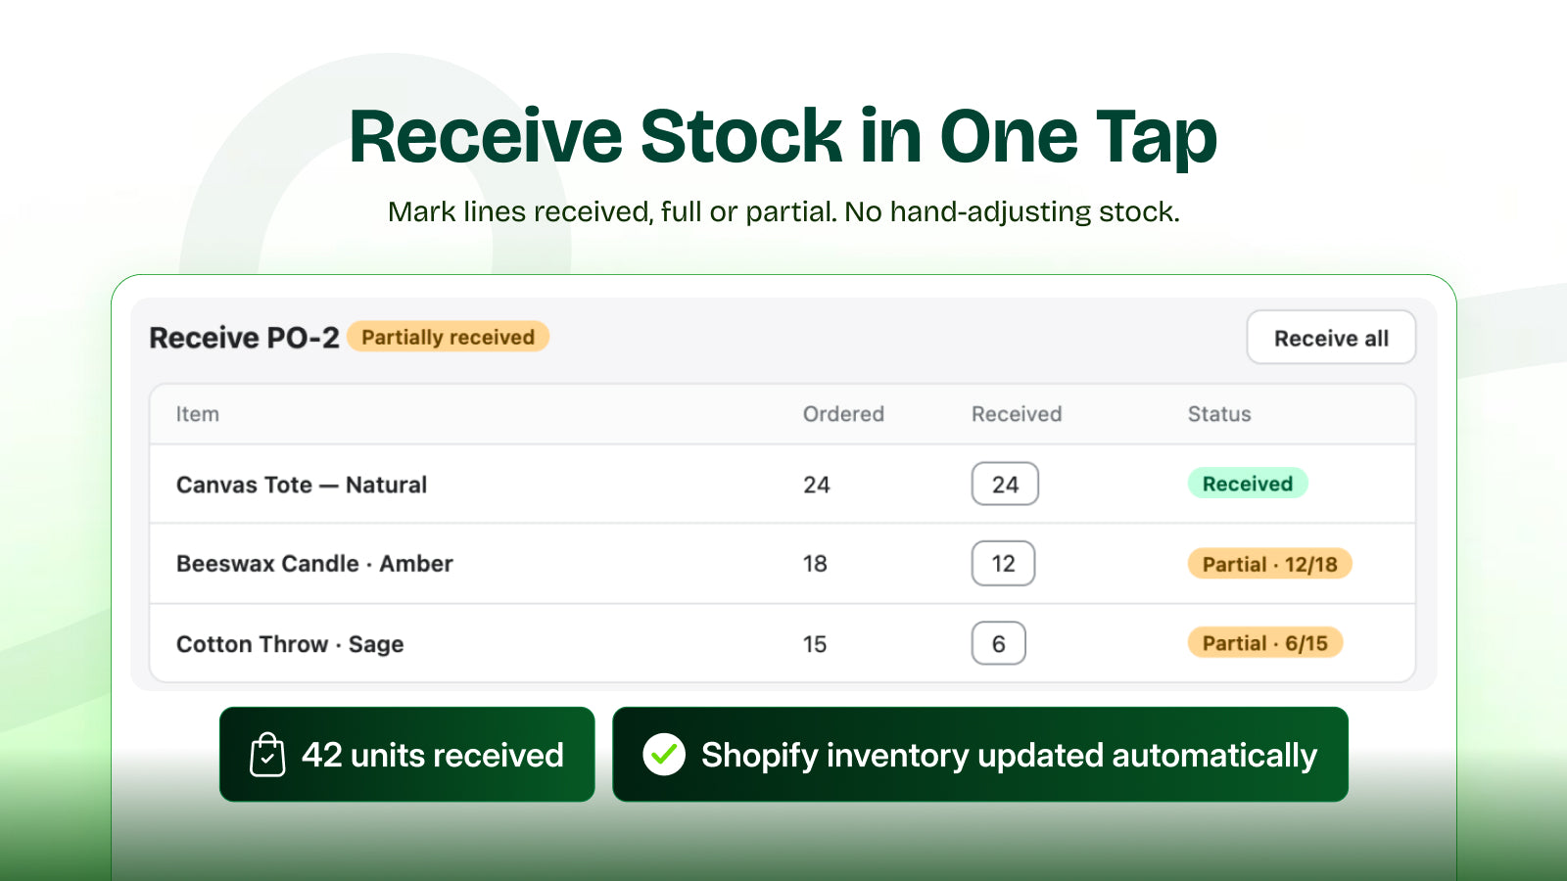The image size is (1567, 881).
Task: Click the Ordered column header
Action: click(x=843, y=414)
